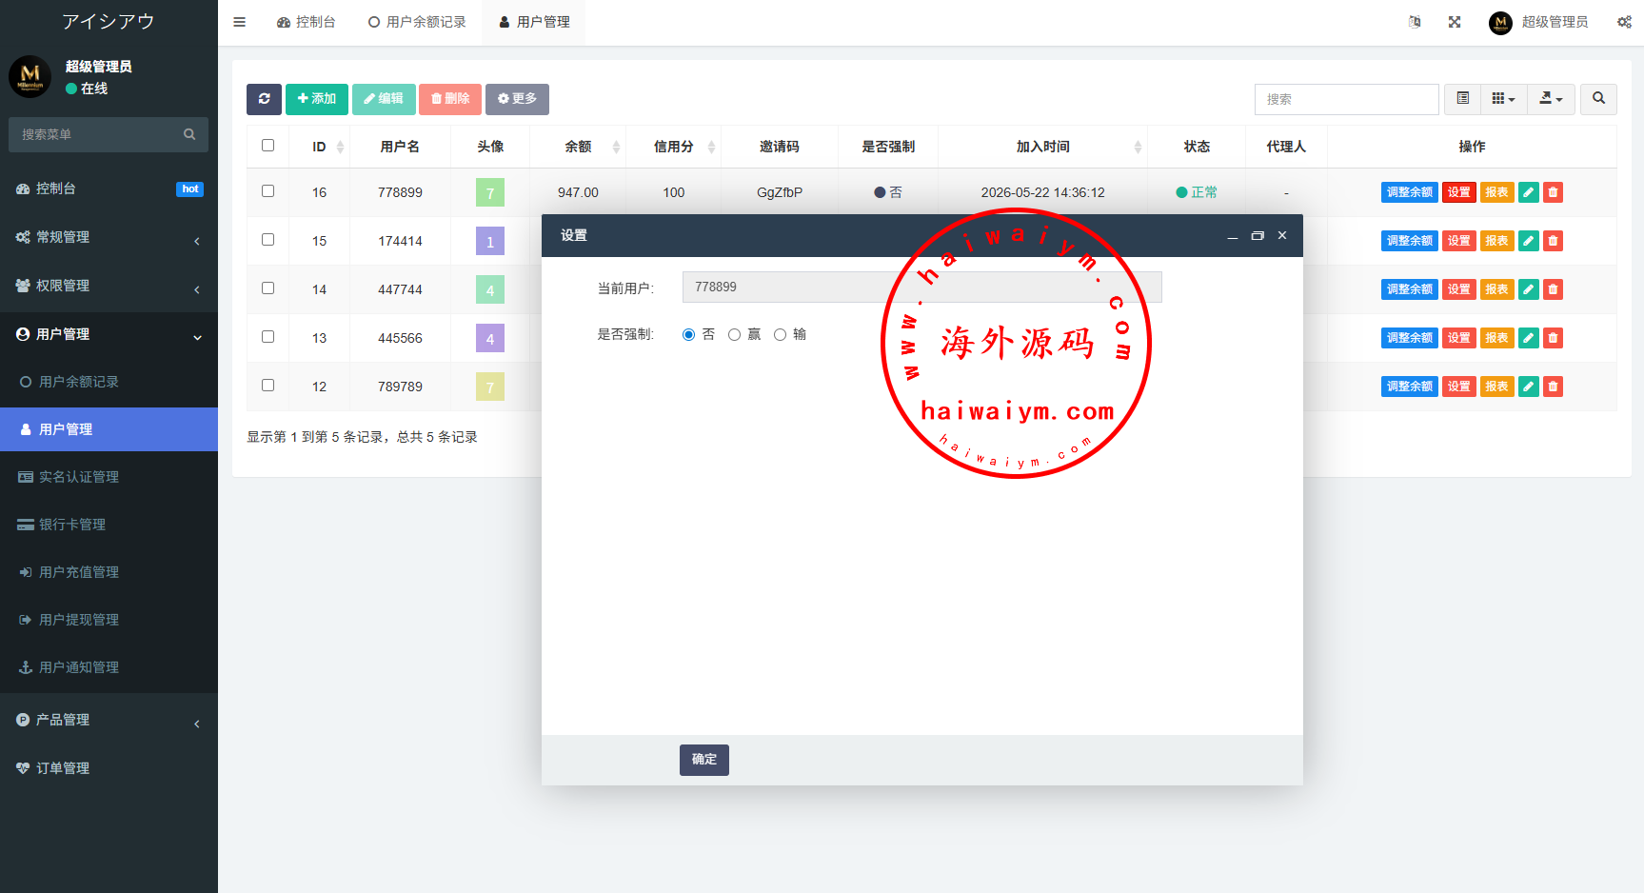The height and width of the screenshot is (893, 1644).
Task: Click red trash icon for user 445566
Action: pyautogui.click(x=1553, y=338)
